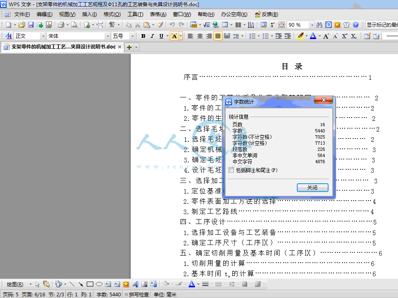Click the blue font color A in formatting bar
This screenshot has height=298, width=398.
coord(313,36)
